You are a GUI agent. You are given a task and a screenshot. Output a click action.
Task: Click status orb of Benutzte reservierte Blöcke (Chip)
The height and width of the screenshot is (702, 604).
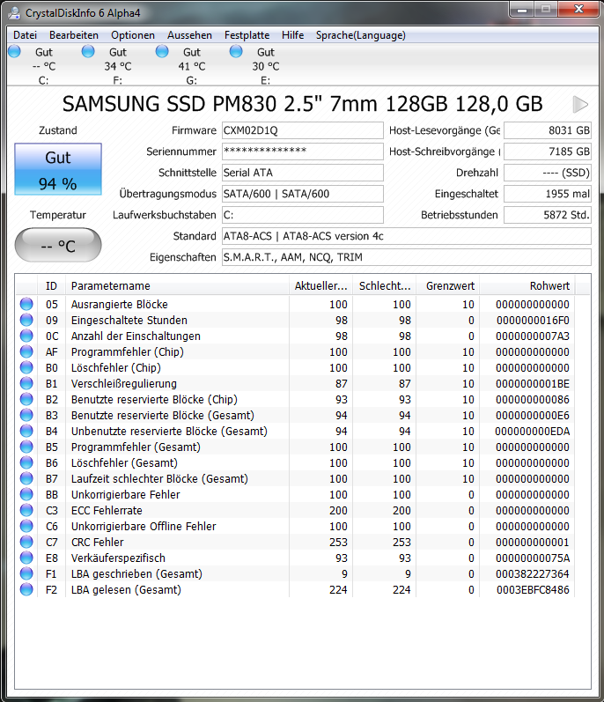click(x=26, y=399)
